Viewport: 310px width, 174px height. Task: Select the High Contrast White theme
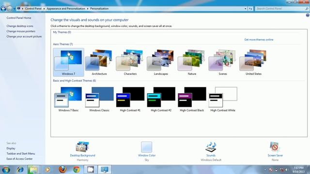(x=223, y=99)
